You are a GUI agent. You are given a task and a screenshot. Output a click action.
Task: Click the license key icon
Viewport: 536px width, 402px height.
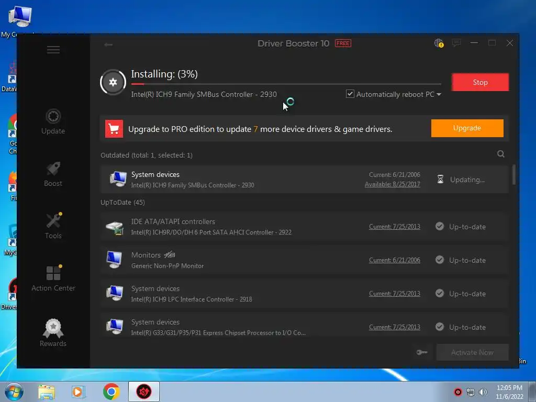point(422,352)
